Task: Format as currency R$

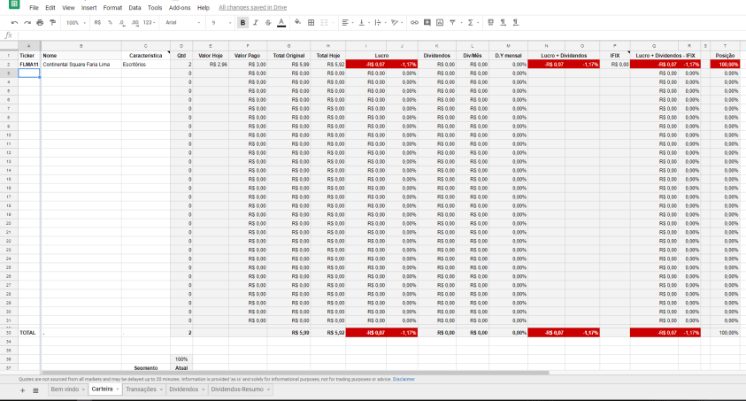Action: (x=97, y=22)
